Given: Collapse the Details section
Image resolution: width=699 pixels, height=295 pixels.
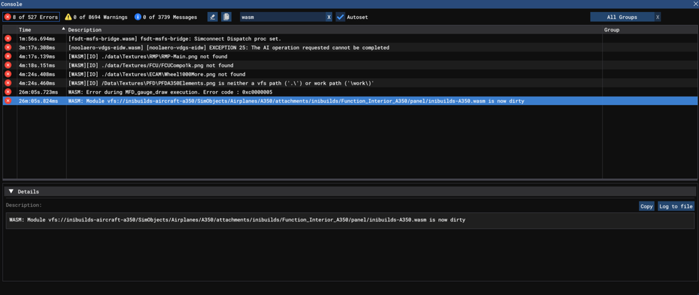Looking at the screenshot, I should point(11,192).
